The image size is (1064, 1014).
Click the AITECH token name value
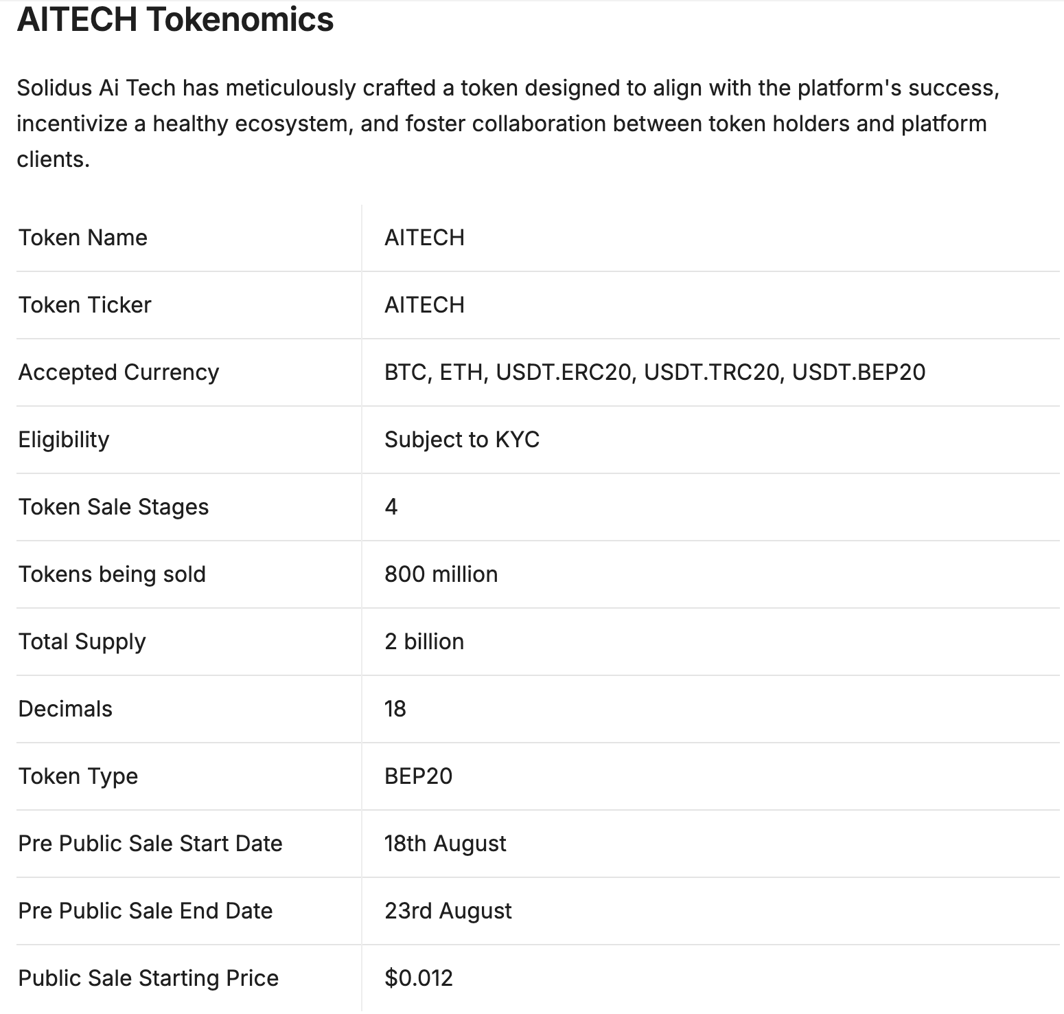[424, 238]
